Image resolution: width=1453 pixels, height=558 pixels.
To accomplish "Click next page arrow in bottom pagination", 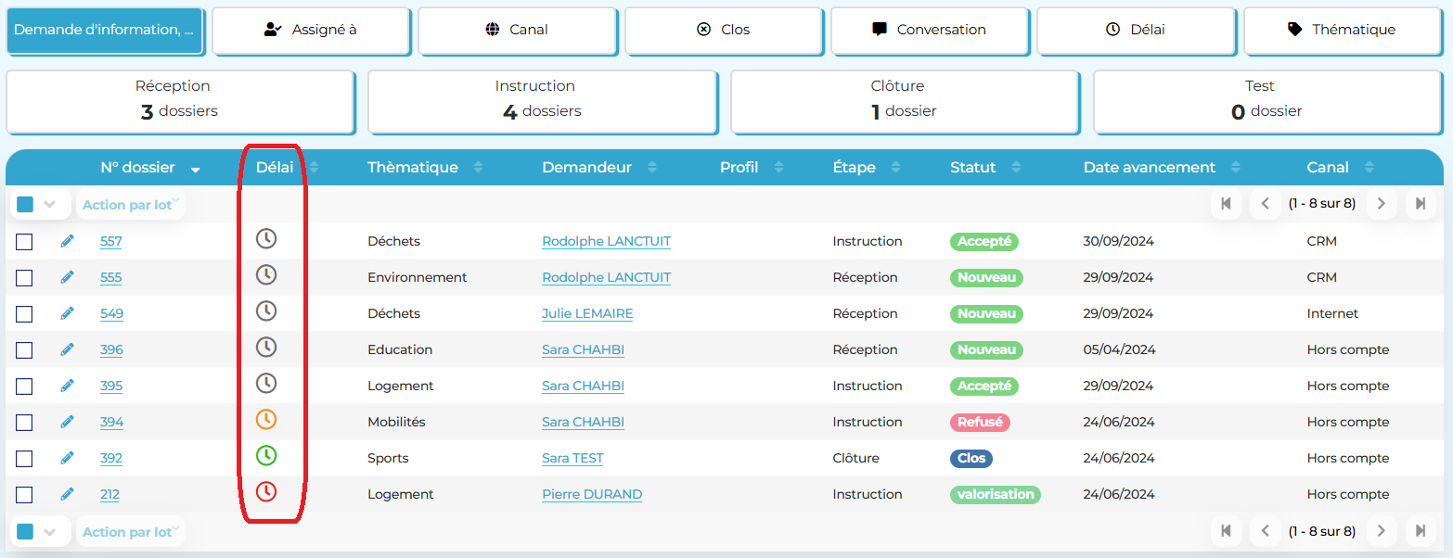I will coord(1381,531).
